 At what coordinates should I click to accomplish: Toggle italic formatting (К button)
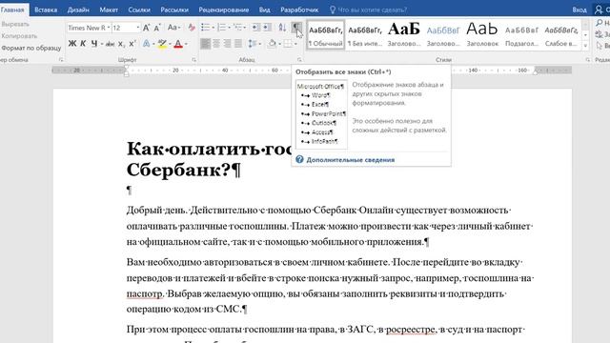[x=83, y=44]
